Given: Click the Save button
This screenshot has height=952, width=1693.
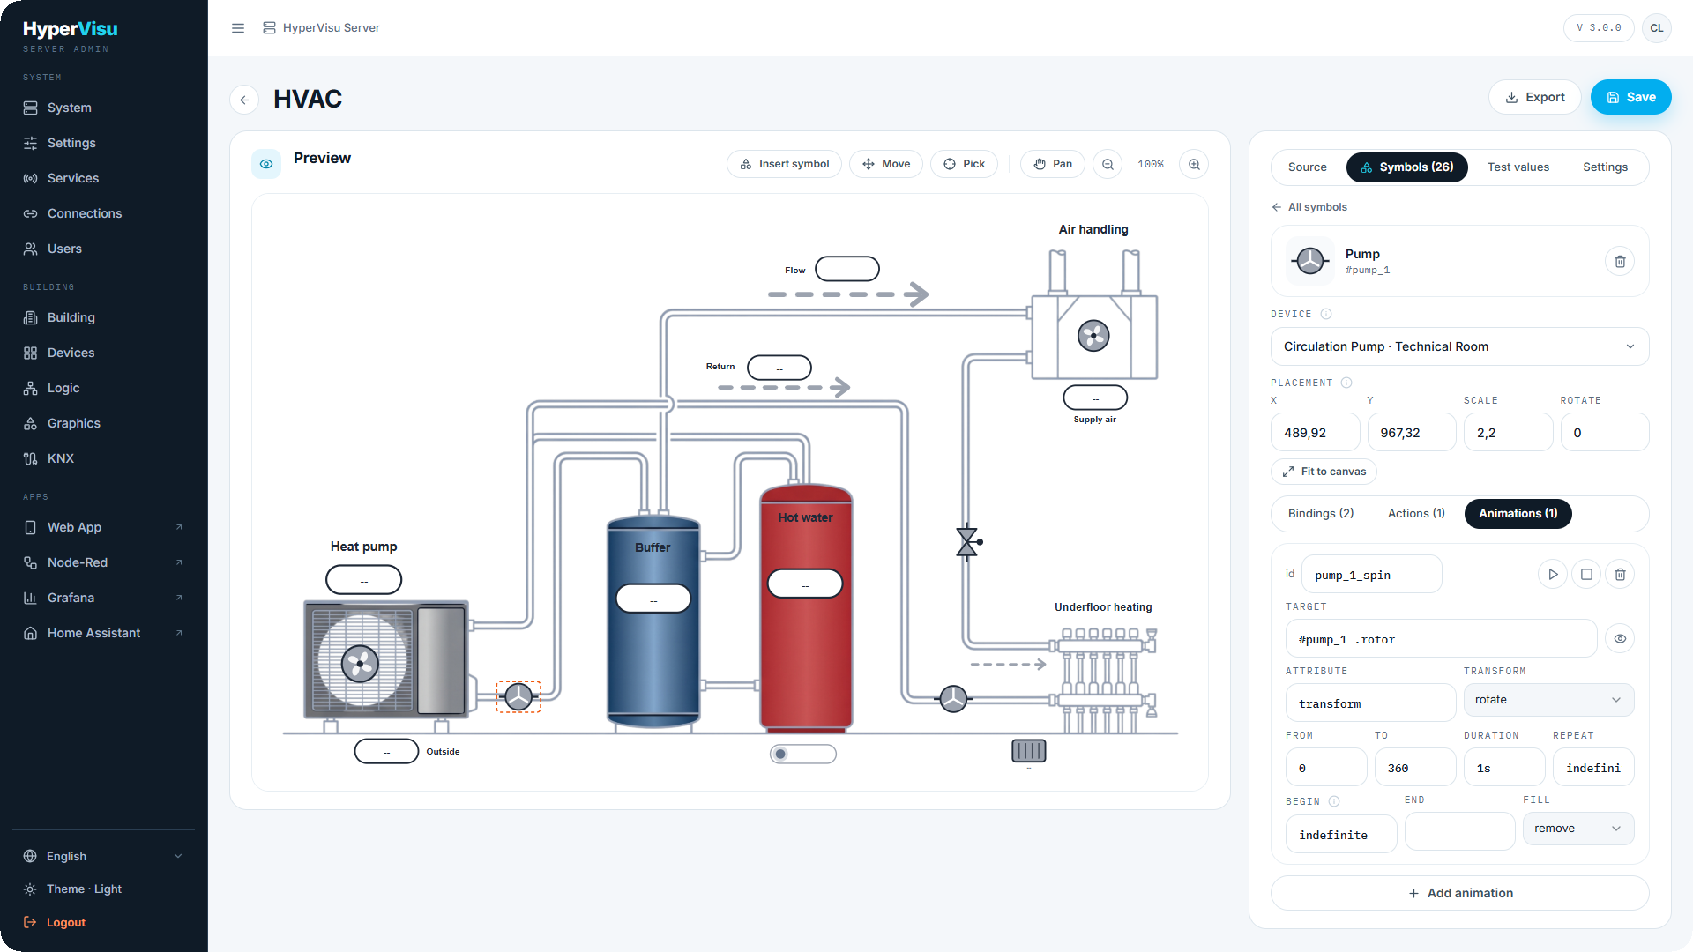Looking at the screenshot, I should [x=1630, y=98].
